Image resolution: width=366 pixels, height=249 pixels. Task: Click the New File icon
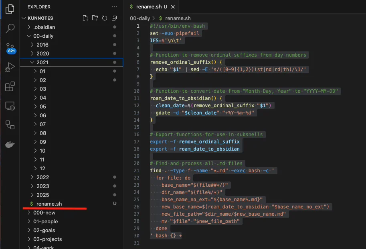(x=85, y=18)
